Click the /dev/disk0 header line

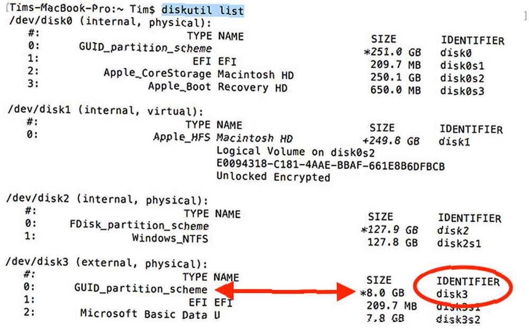point(111,22)
